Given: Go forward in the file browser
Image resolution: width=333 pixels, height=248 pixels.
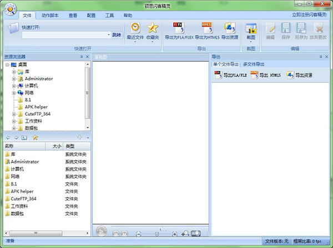Looking at the screenshot, I should pyautogui.click(x=16, y=137).
